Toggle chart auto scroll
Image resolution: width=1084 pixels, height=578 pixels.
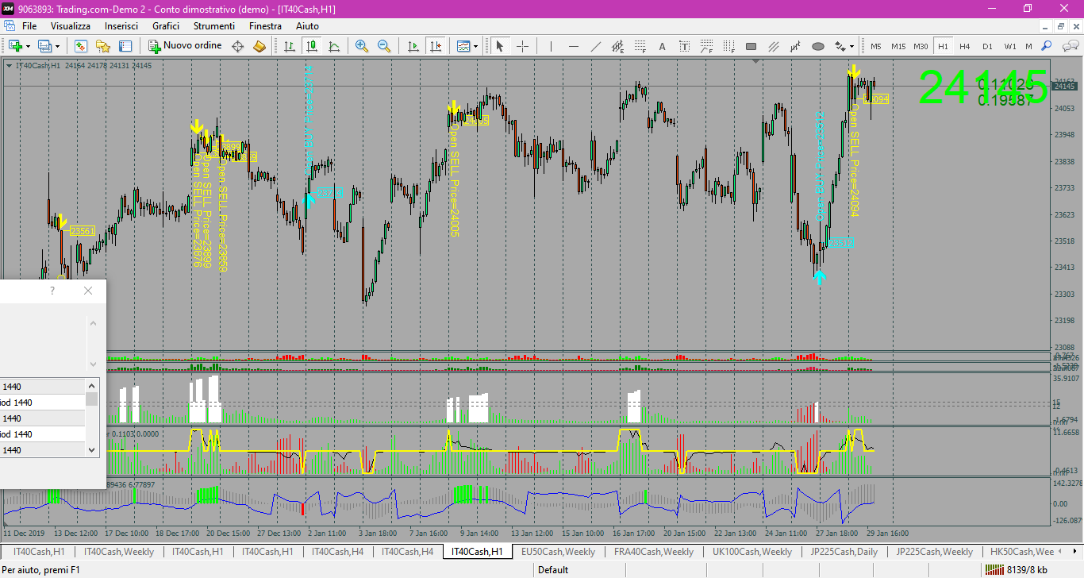(413, 46)
